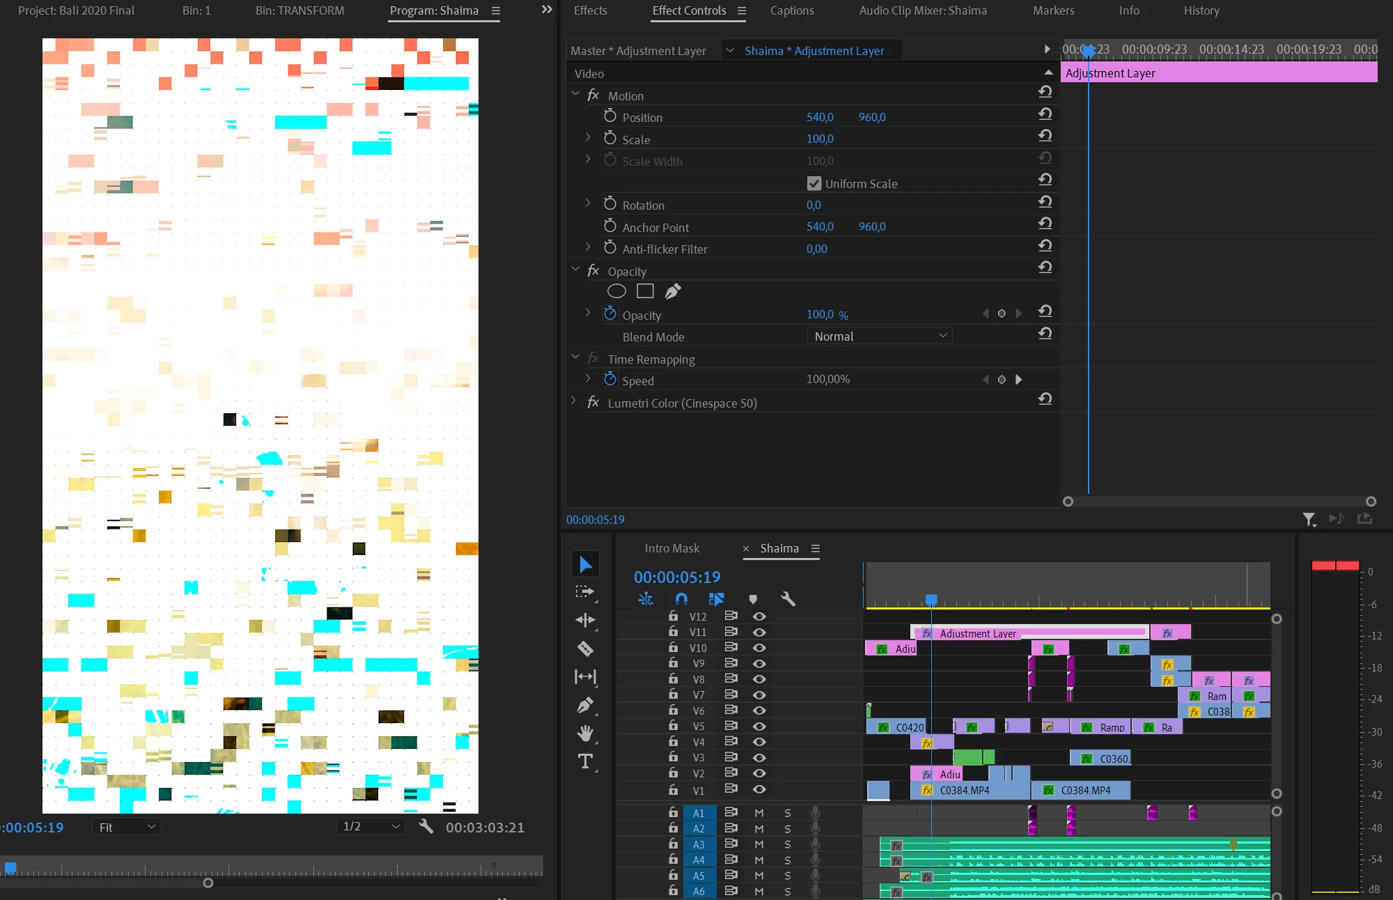The height and width of the screenshot is (900, 1393).
Task: Open the Intro Mask sequence tab
Action: click(671, 548)
